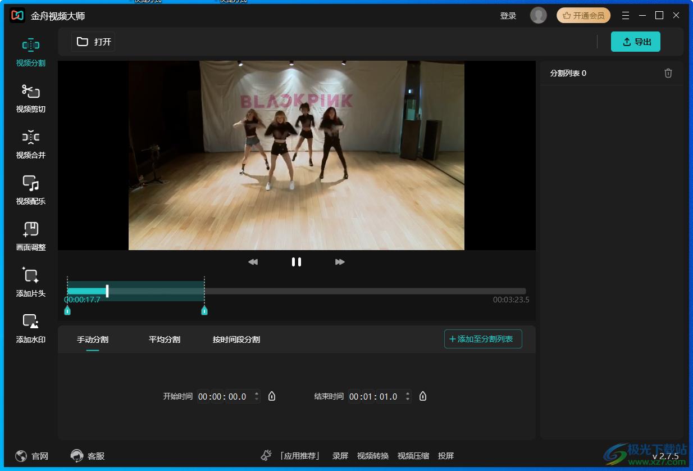
Task: Click the user avatar icon
Action: pyautogui.click(x=538, y=16)
